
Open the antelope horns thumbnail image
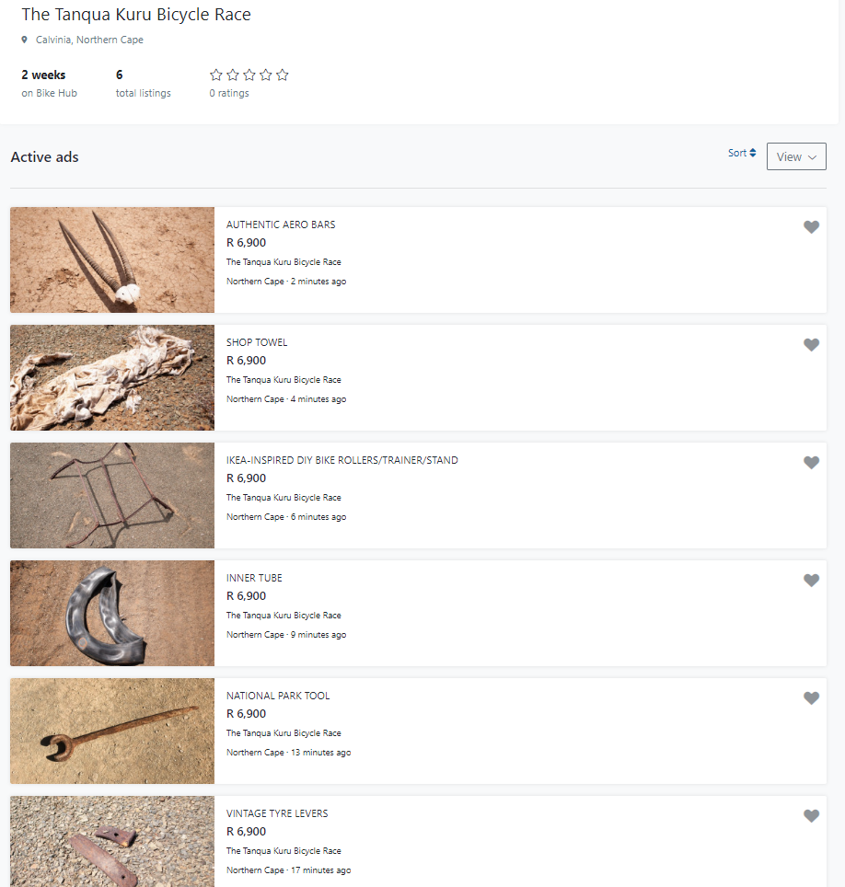(x=112, y=259)
